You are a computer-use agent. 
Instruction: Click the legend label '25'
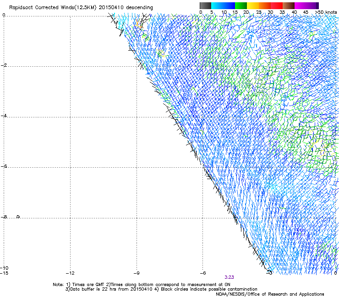[x=258, y=12]
